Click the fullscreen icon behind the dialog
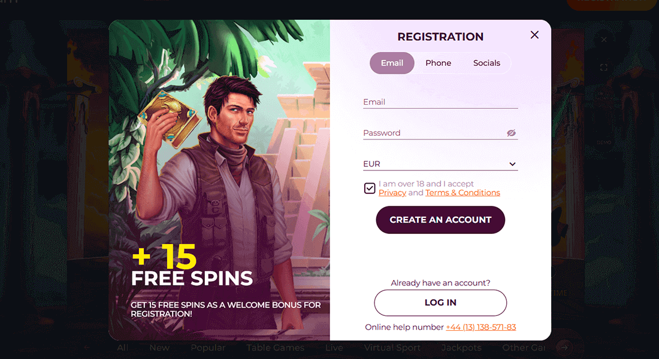This screenshot has height=359, width=659. click(603, 68)
